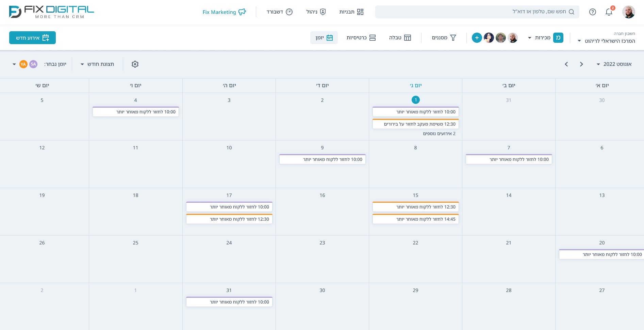The image size is (644, 330).
Task: Go to next month with right chevron
Action: 581,64
